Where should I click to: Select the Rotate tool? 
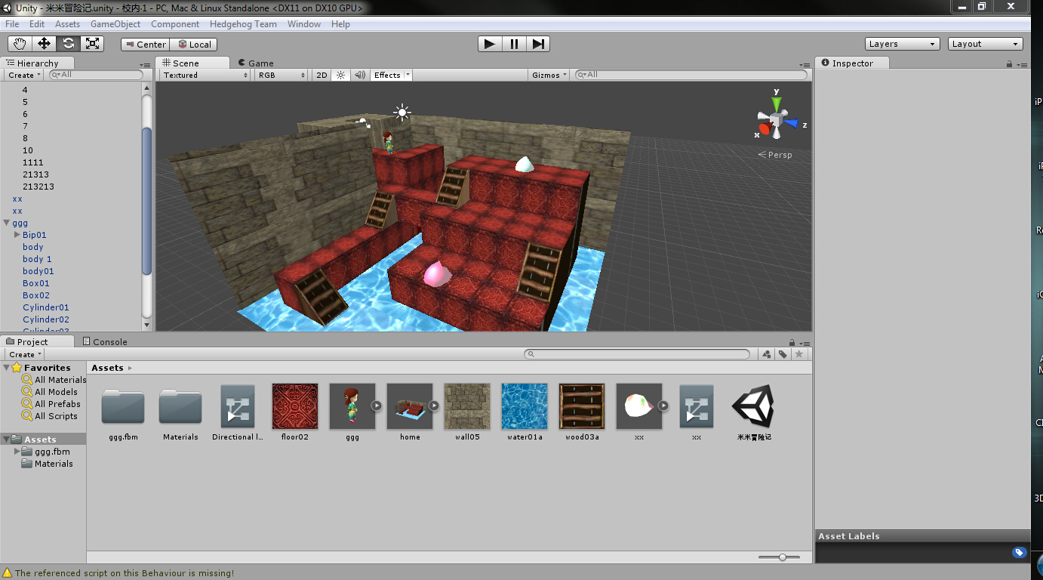(68, 44)
